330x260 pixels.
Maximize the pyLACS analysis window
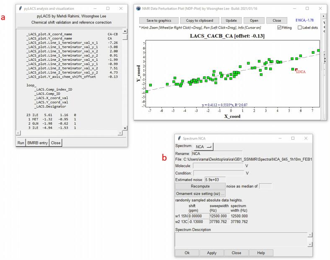coord(107,8)
